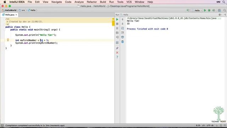Open the Help menu
227x128 pixels.
(150, 2)
